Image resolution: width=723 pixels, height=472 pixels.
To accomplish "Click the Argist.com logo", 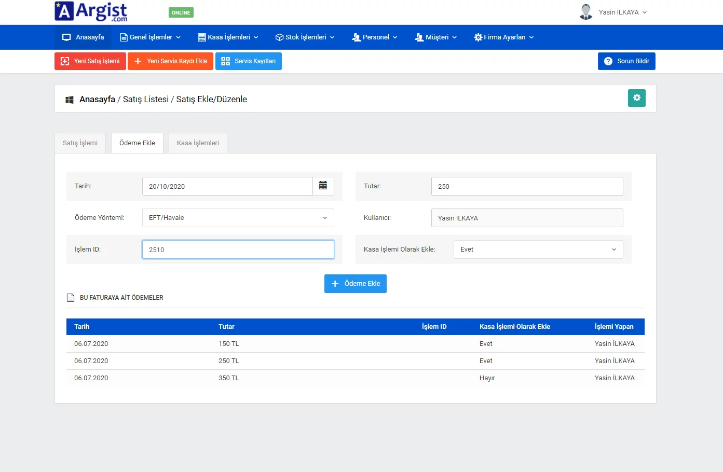I will [91, 11].
